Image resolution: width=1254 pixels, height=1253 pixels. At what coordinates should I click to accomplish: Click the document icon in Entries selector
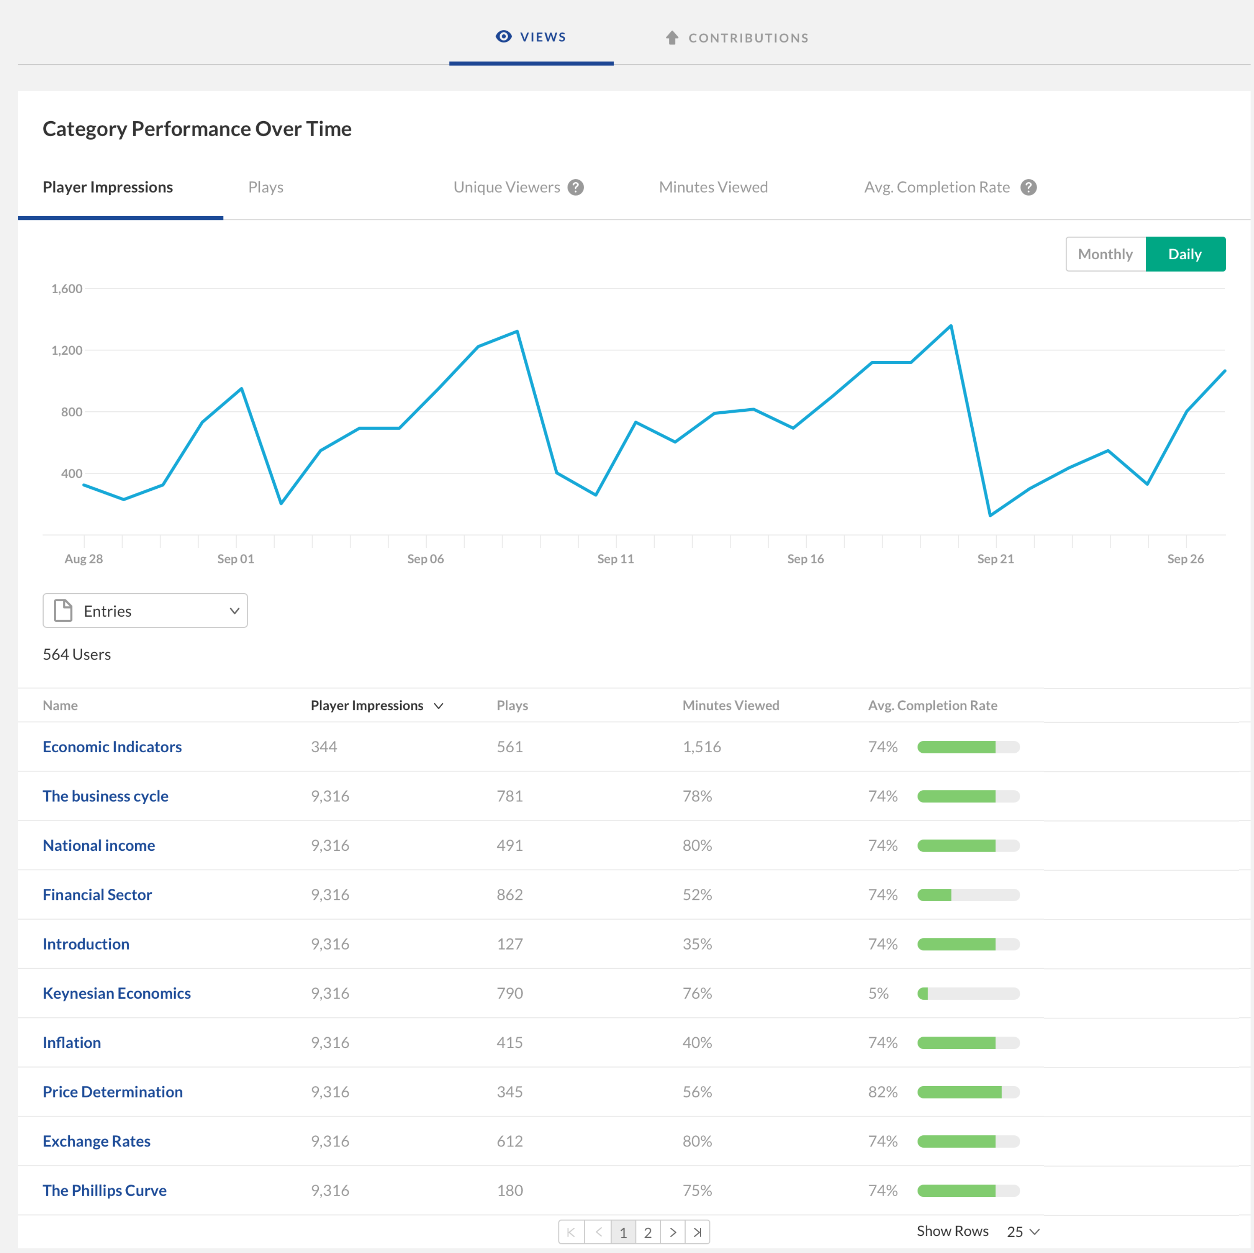63,611
